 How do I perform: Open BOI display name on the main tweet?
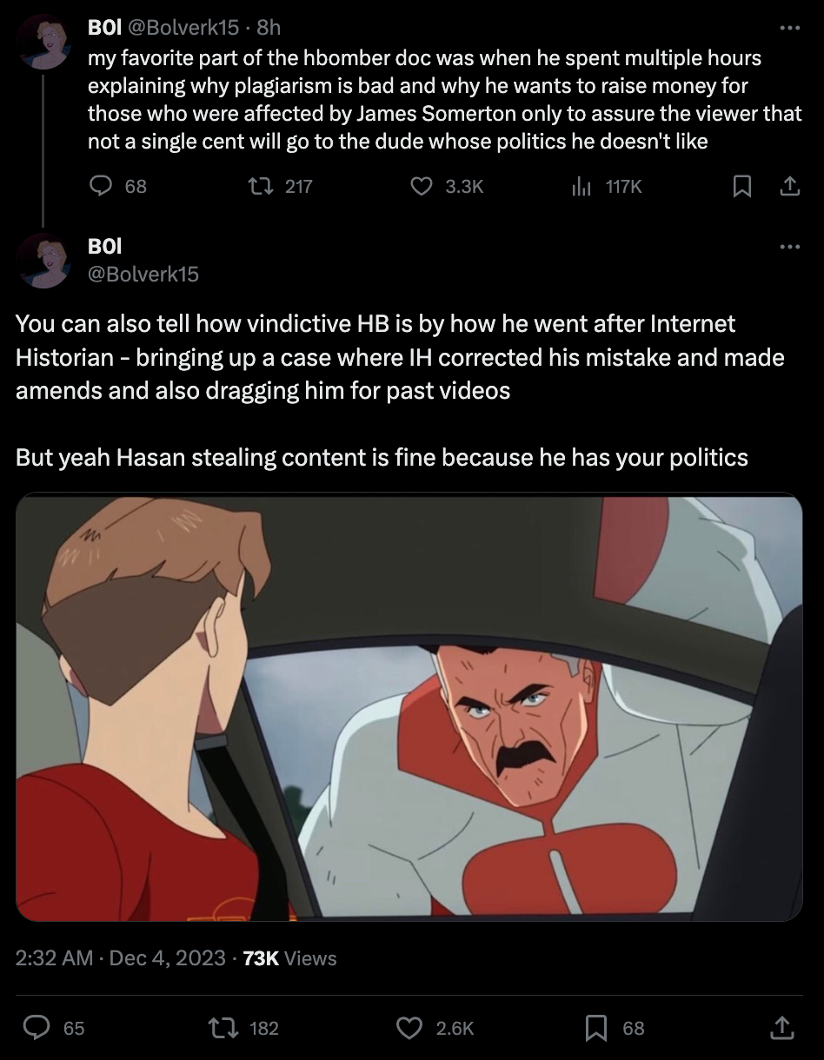click(105, 248)
